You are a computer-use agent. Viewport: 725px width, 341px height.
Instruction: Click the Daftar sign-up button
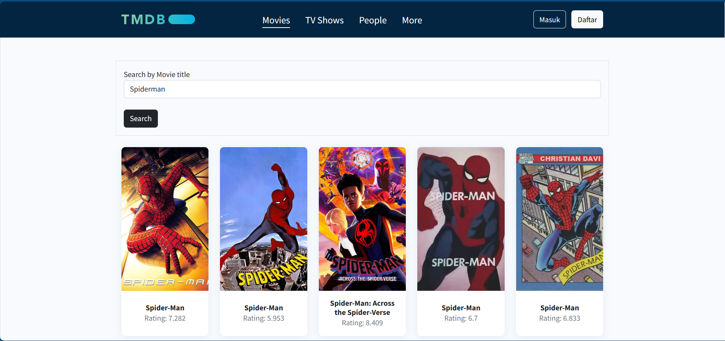coord(587,20)
